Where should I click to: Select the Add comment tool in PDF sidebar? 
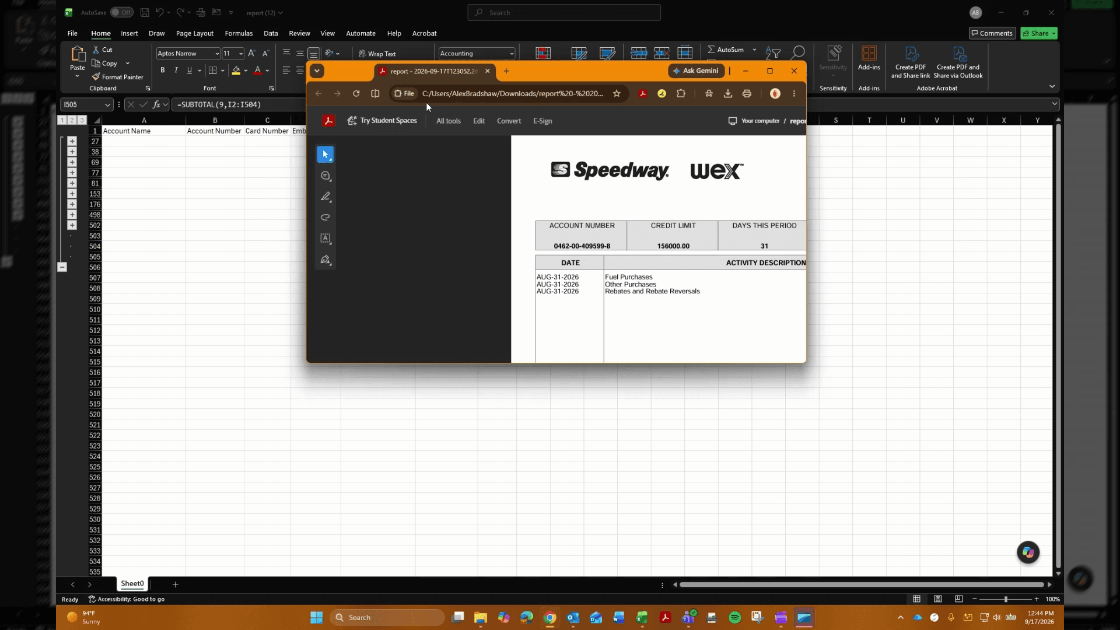325,176
